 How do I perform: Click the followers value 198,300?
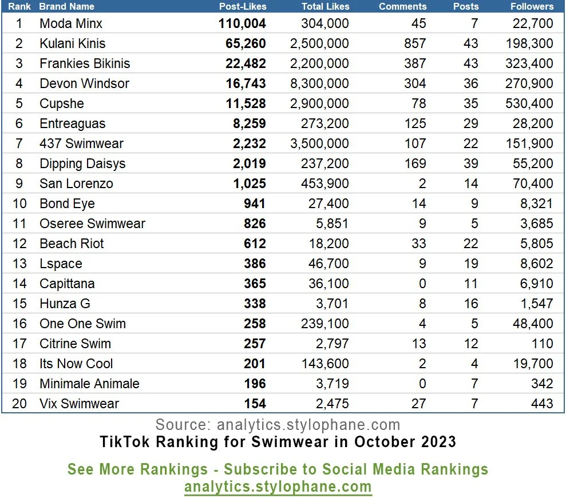coord(529,43)
